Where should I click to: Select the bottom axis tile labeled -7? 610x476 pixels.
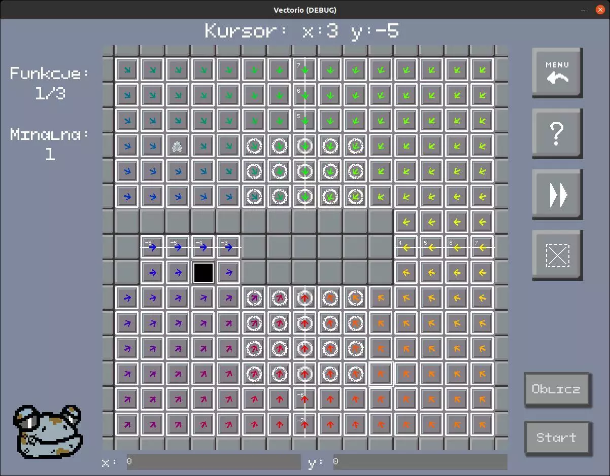[x=304, y=425]
